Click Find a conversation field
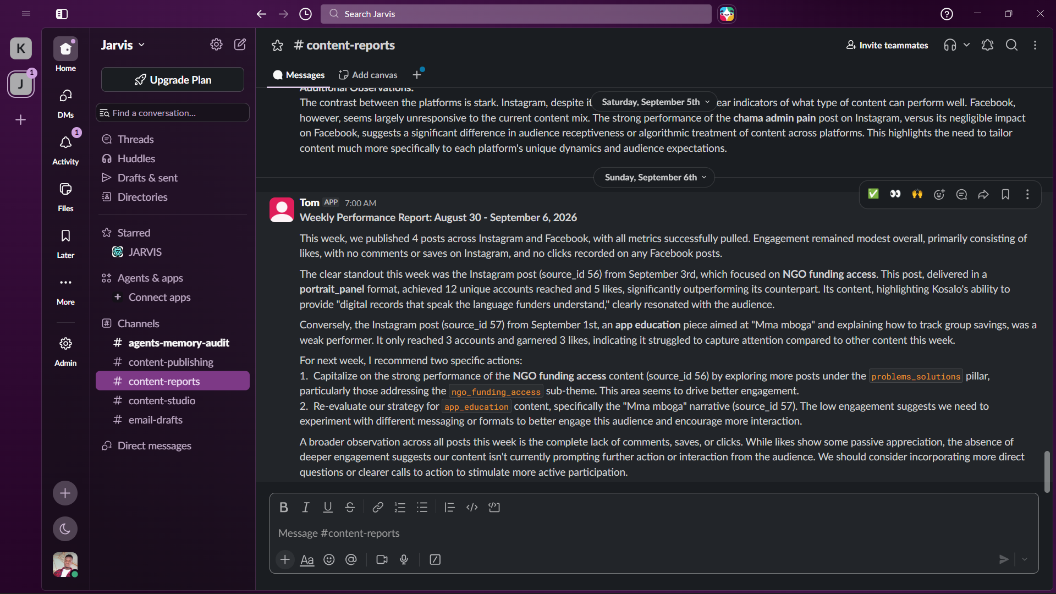This screenshot has height=594, width=1056. point(173,113)
